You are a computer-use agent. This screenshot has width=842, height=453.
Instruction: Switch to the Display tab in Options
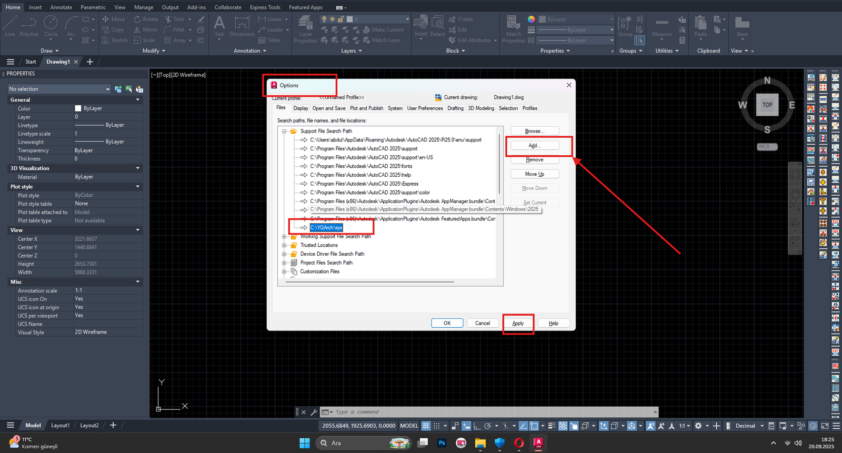point(300,108)
